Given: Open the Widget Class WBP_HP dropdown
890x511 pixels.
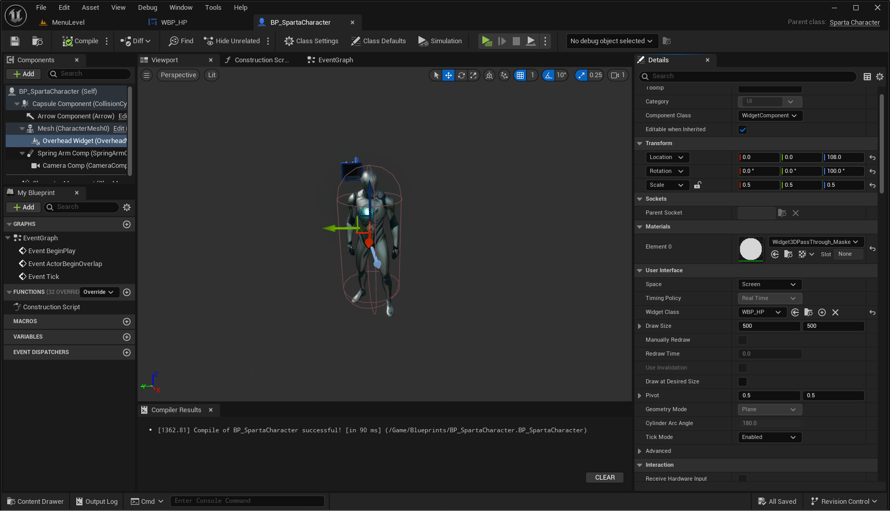Looking at the screenshot, I should pos(762,312).
